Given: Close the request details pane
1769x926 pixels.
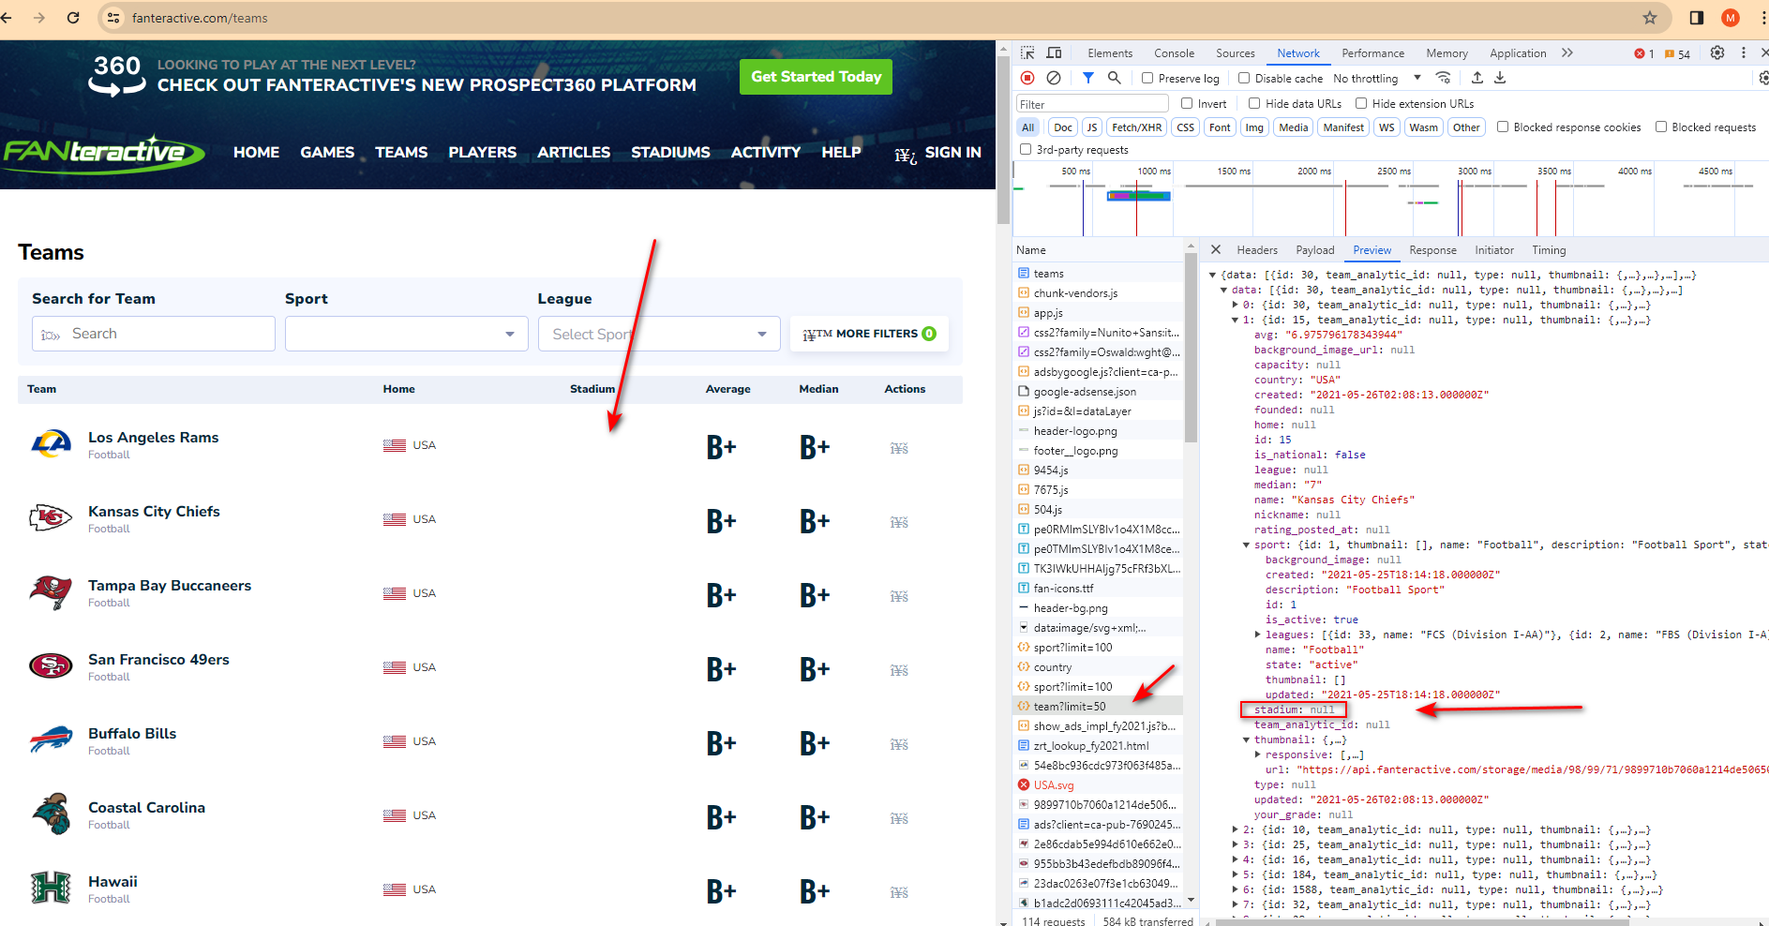Looking at the screenshot, I should 1215,249.
